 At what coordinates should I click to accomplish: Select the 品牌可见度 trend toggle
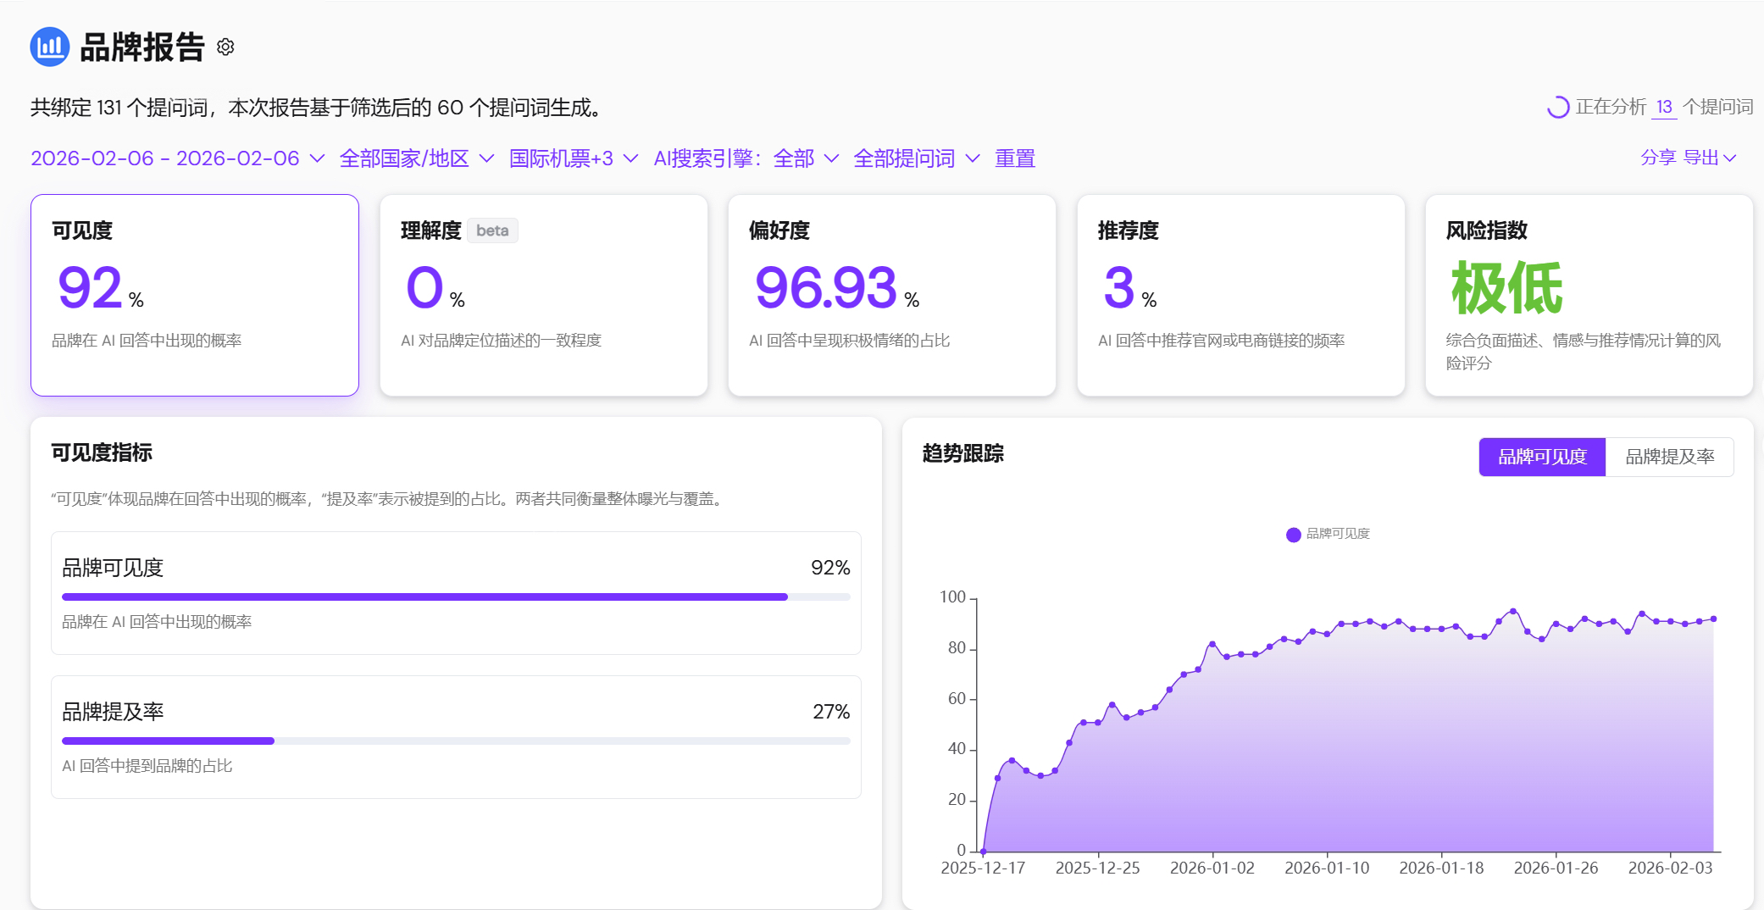1541,457
